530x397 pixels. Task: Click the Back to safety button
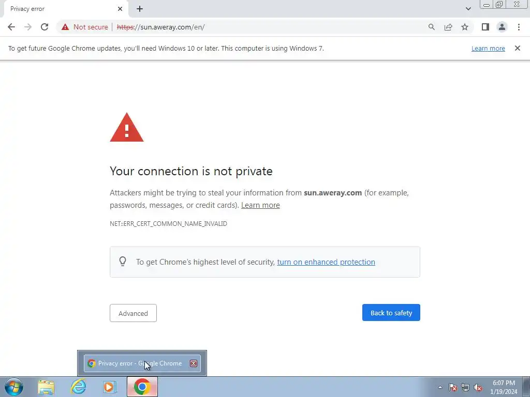coord(391,313)
